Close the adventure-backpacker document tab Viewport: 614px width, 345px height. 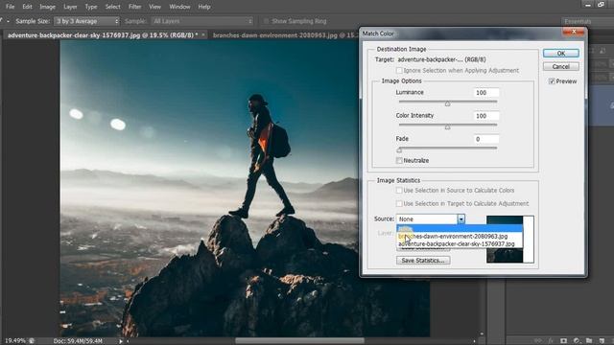203,35
